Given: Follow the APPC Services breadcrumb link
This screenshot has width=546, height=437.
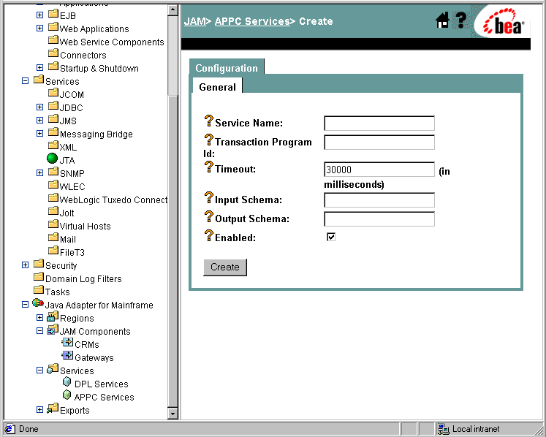Looking at the screenshot, I should coord(252,21).
